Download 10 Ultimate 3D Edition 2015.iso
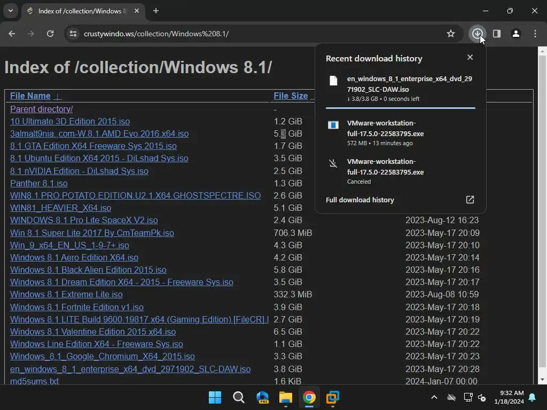The width and height of the screenshot is (547, 410). tap(70, 121)
